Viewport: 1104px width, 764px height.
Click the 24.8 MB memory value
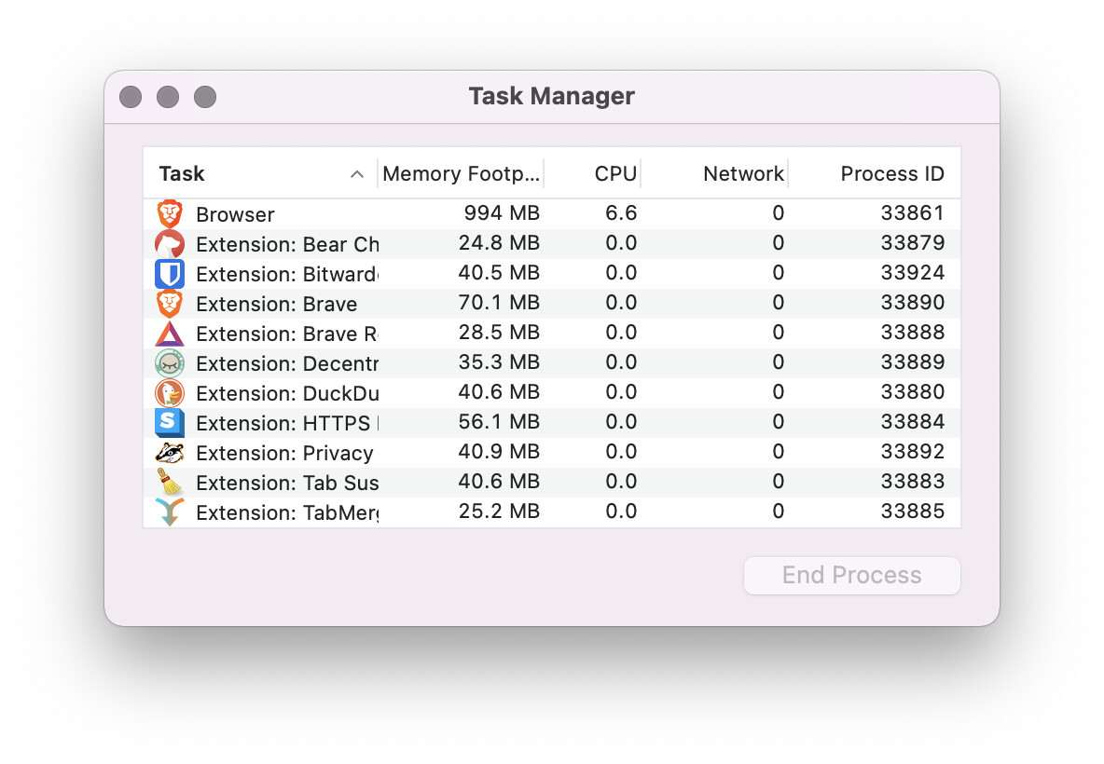499,242
